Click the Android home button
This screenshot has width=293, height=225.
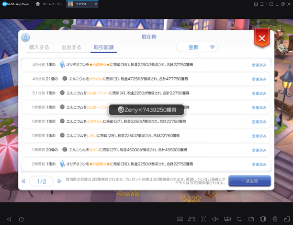pyautogui.click(x=21, y=219)
